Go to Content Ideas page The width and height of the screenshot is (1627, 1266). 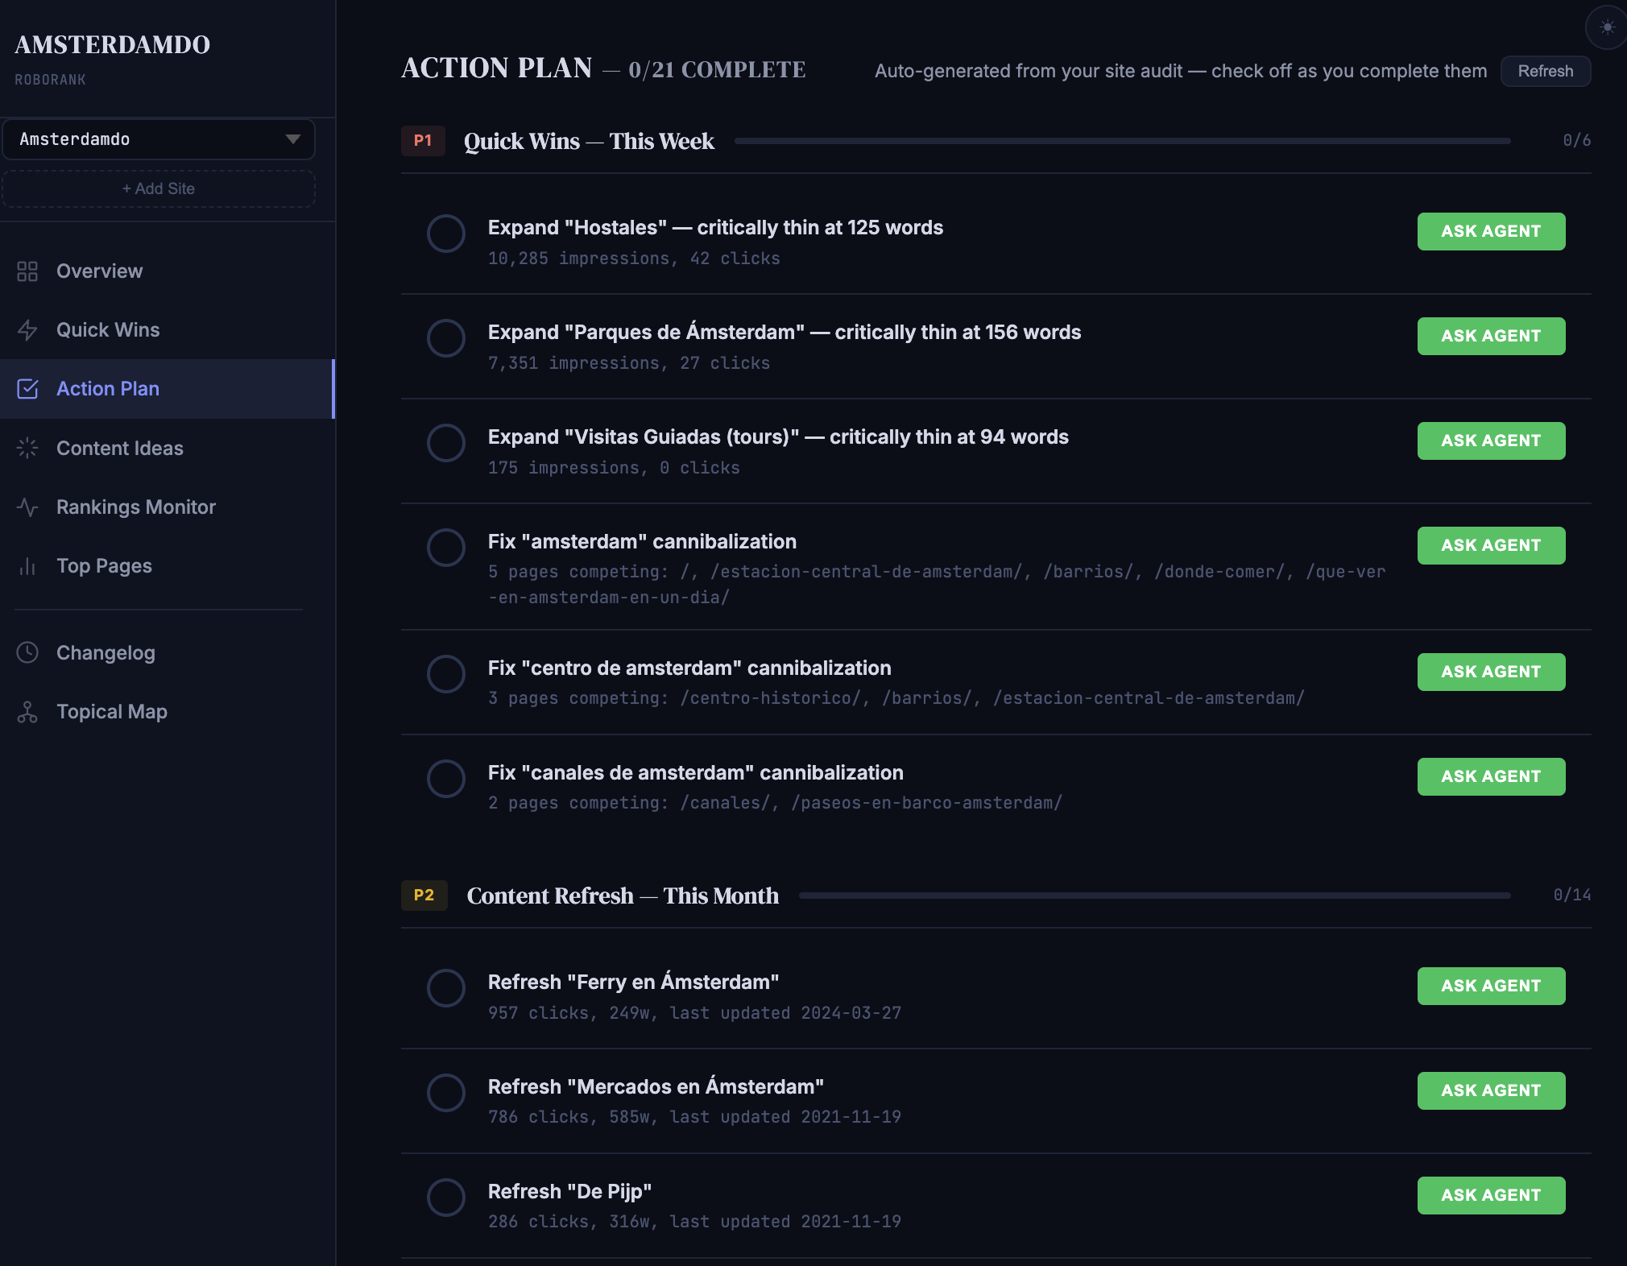(x=119, y=448)
